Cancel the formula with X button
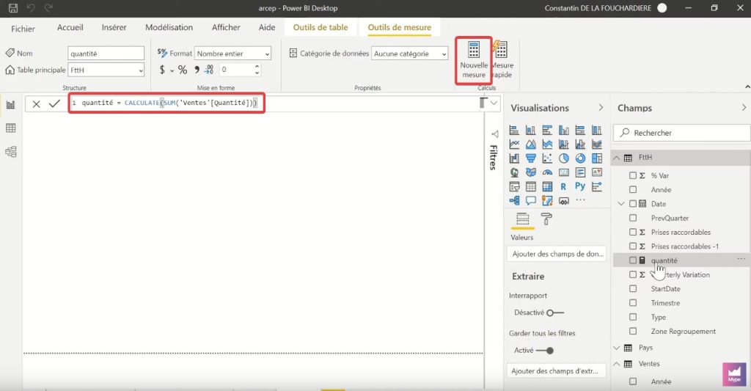Image resolution: width=751 pixels, height=391 pixels. pyautogui.click(x=36, y=103)
